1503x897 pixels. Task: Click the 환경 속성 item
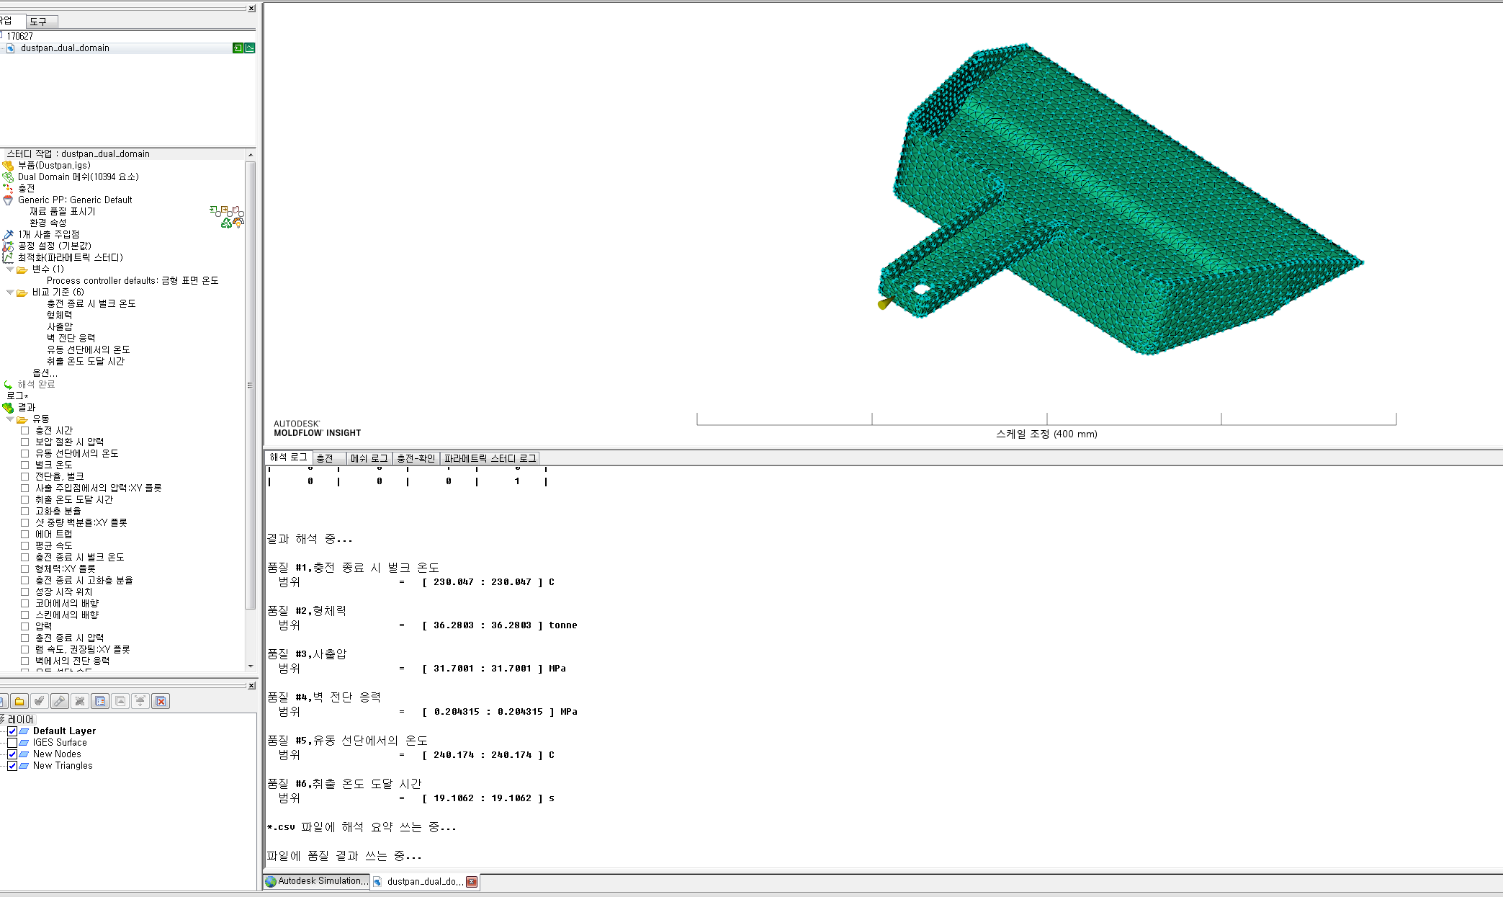[x=48, y=223]
